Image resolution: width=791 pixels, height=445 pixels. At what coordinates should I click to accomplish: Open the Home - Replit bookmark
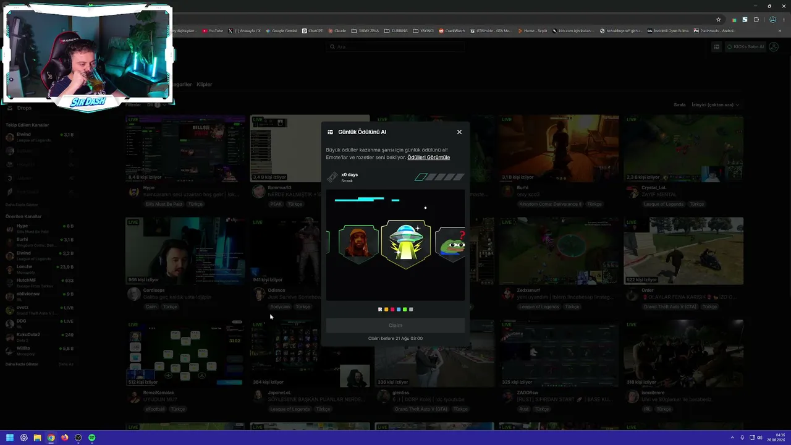(x=533, y=31)
